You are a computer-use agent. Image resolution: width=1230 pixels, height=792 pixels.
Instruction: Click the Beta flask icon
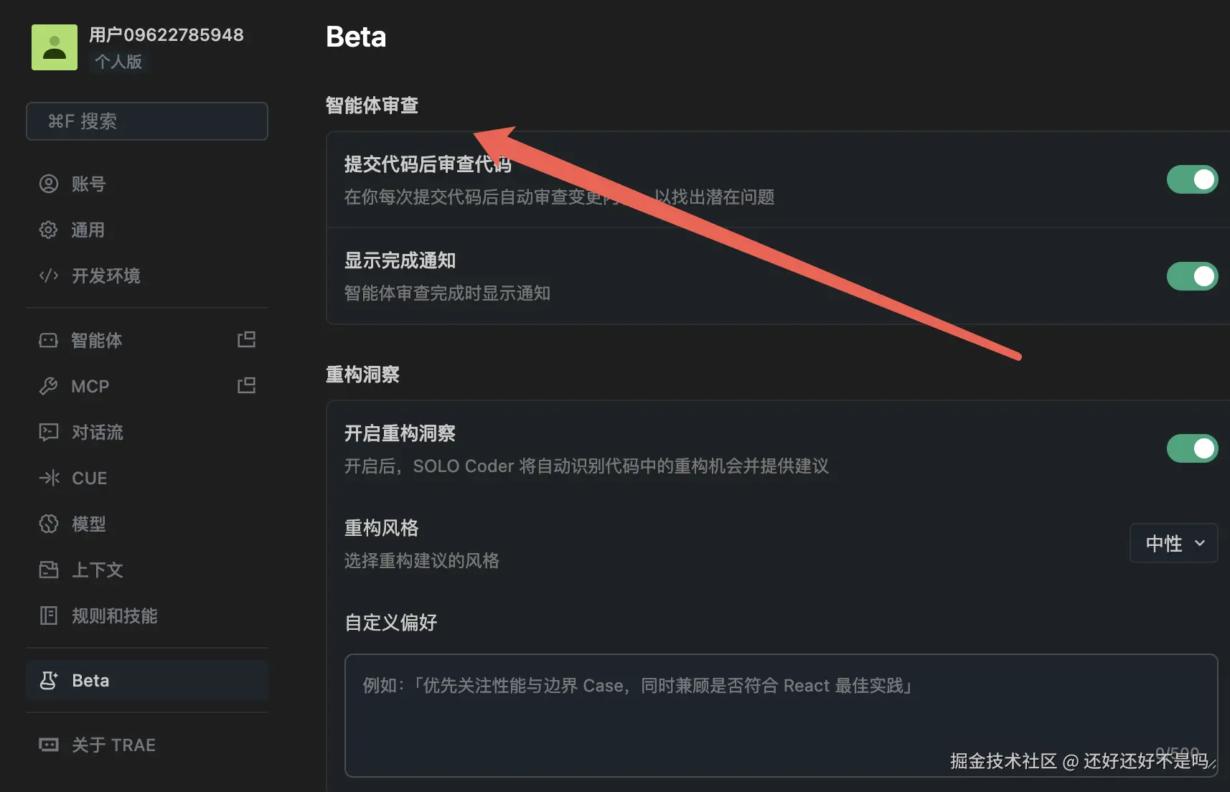pos(49,681)
